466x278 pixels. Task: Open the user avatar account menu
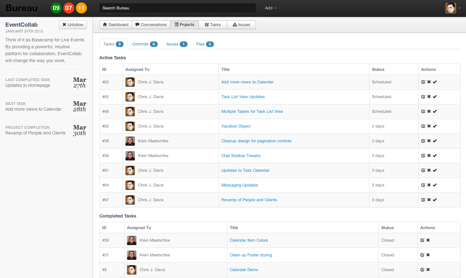click(x=453, y=8)
